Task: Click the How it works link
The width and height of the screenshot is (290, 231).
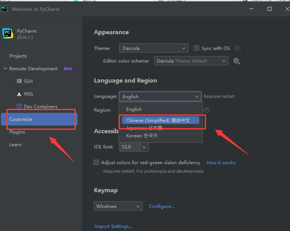Action: (x=221, y=162)
